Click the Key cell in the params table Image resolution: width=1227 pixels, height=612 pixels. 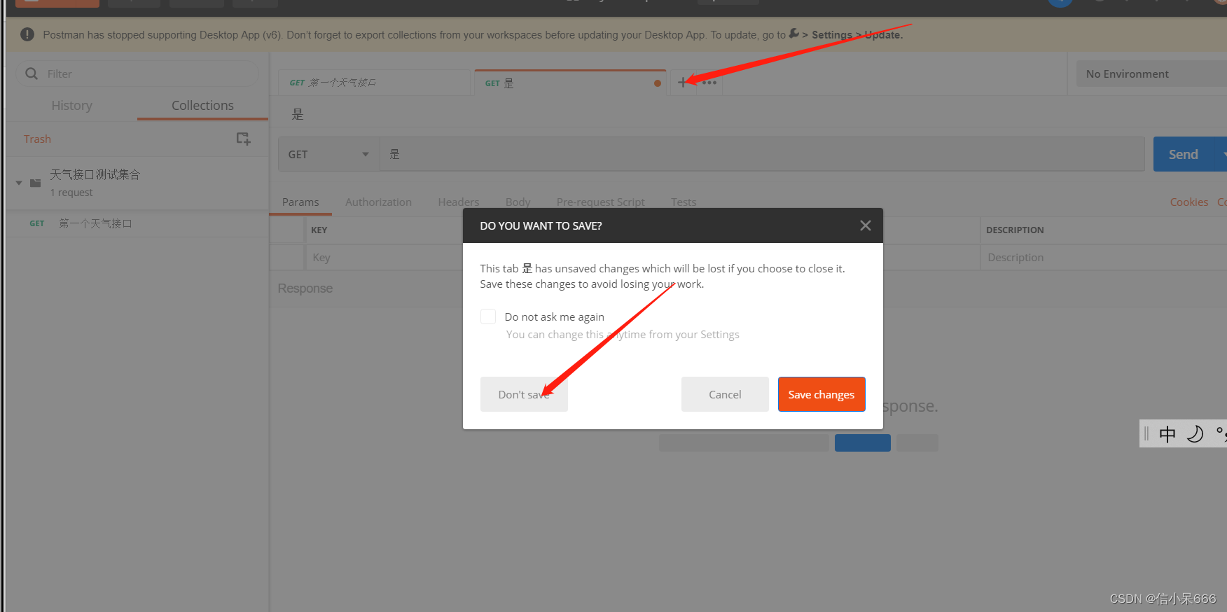point(384,257)
